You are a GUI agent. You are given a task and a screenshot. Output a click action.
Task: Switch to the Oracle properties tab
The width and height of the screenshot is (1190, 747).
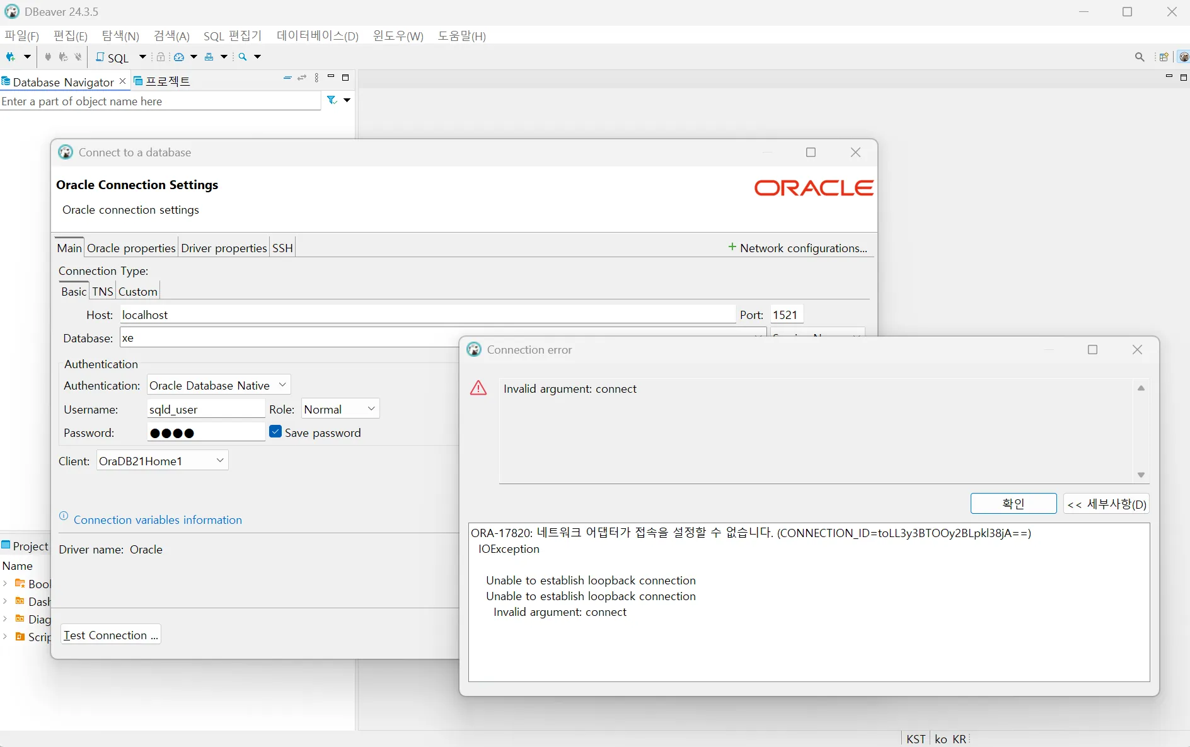(131, 248)
